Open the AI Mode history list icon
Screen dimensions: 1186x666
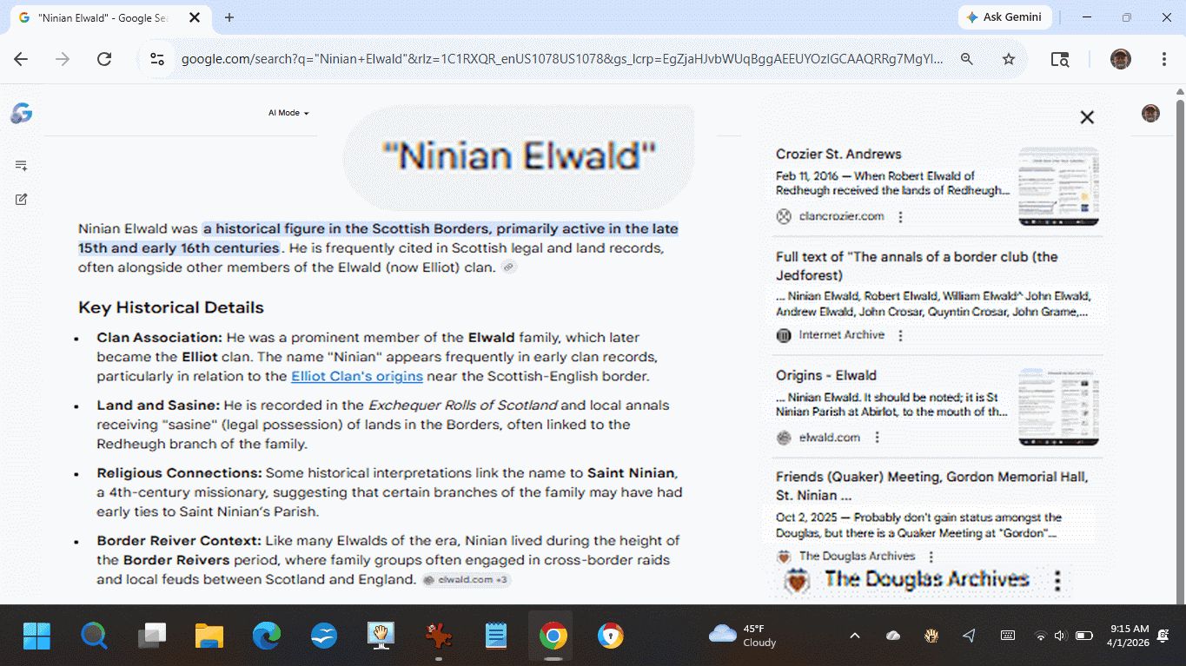coord(22,165)
